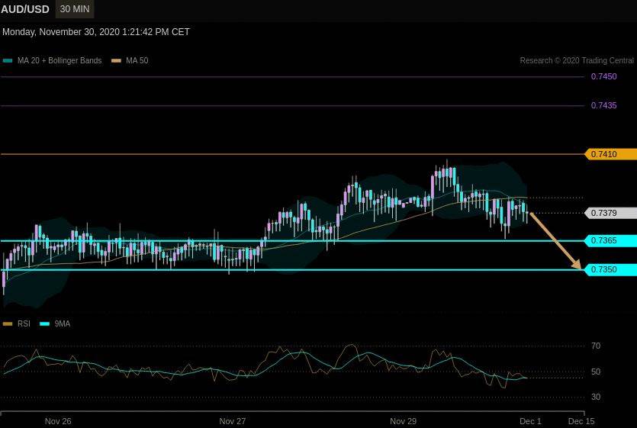Click the RSI 30 level label
This screenshot has height=428, width=637.
point(596,397)
